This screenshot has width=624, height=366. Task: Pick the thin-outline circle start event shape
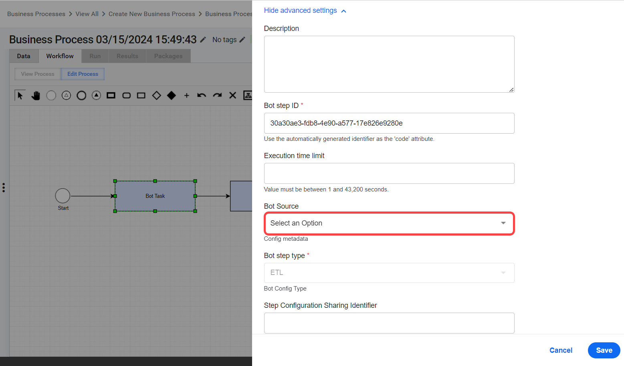click(51, 96)
